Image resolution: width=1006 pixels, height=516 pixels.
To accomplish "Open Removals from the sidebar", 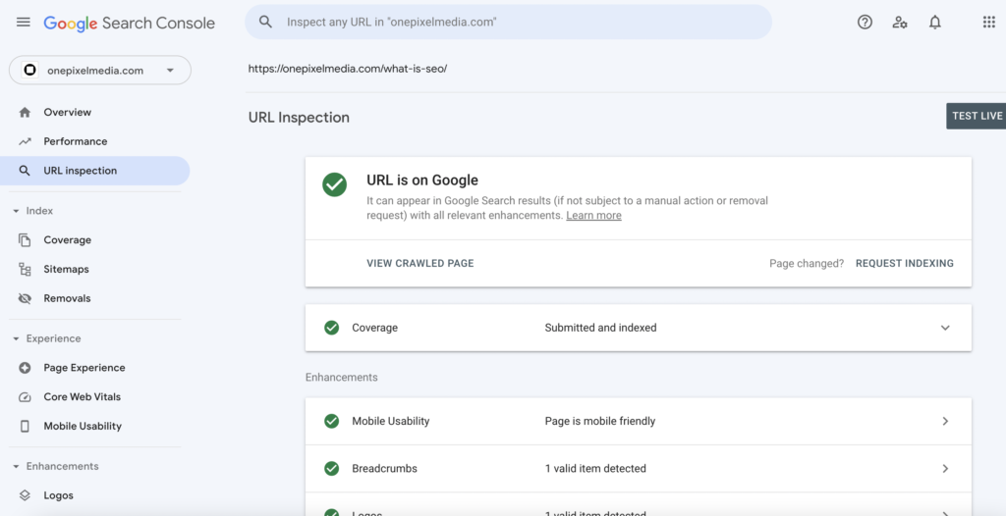I will [68, 298].
